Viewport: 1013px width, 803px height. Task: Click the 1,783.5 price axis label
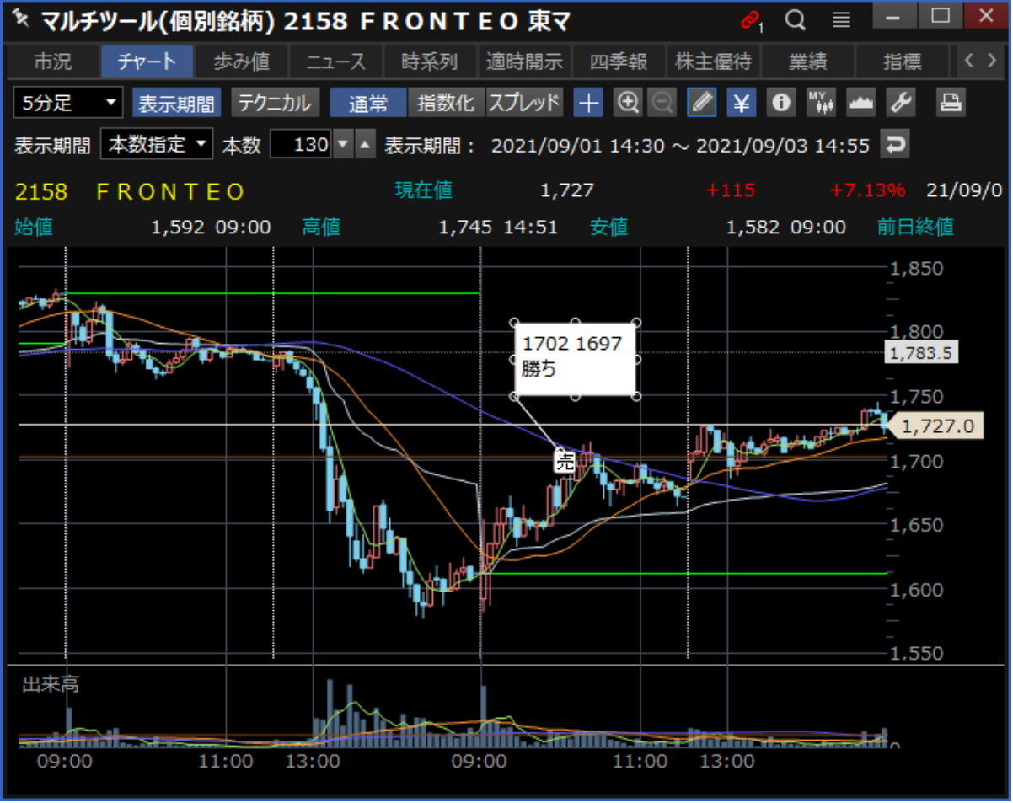920,353
